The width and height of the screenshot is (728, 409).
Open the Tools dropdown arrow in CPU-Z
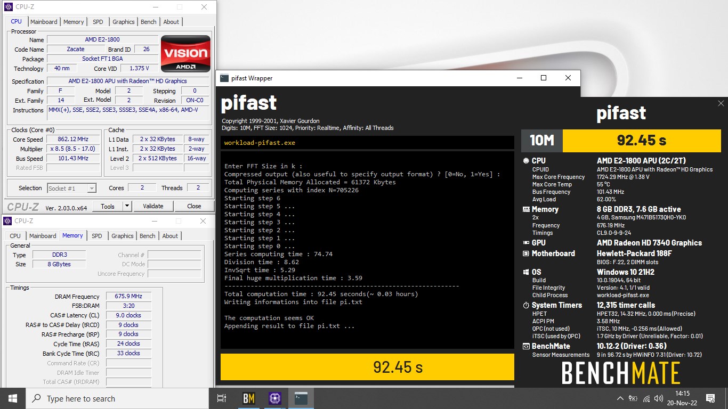(127, 206)
